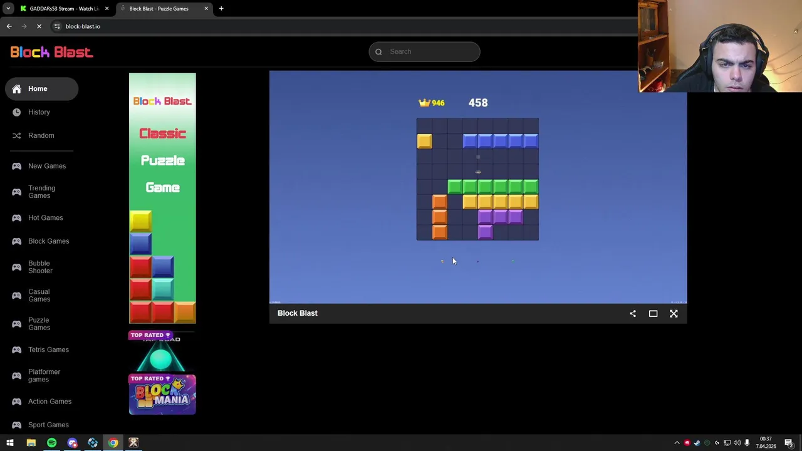This screenshot has width=802, height=451.
Task: Click the Home house icon
Action: 16,89
